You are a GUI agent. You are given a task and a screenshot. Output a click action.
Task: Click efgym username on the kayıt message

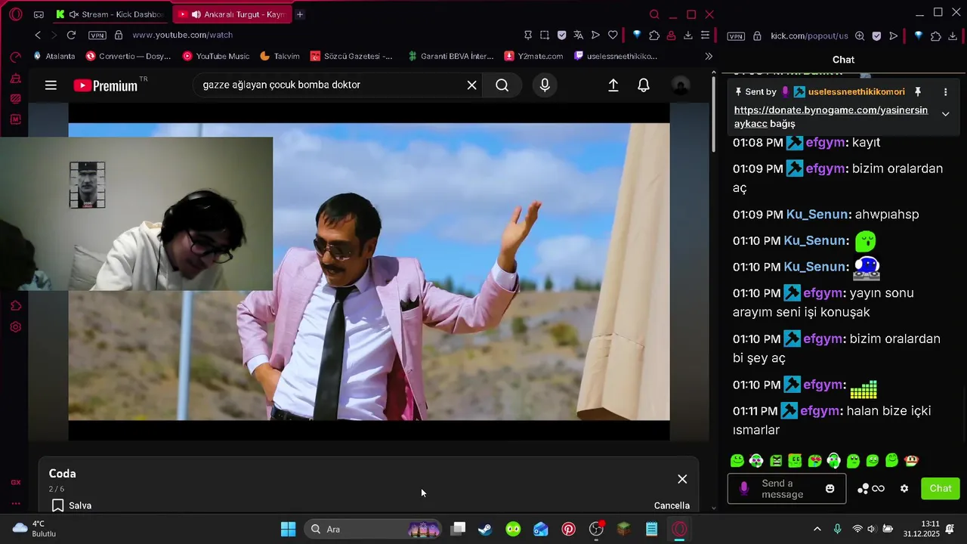point(825,142)
